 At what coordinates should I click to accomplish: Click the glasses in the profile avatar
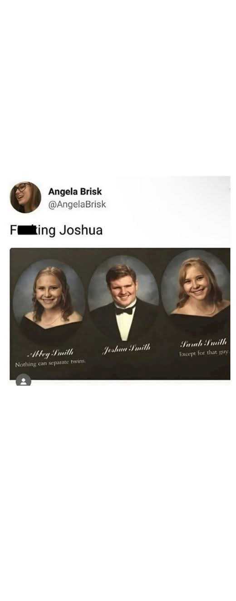22,188
